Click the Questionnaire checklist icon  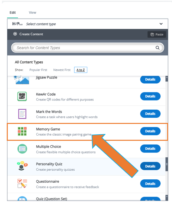tap(22, 184)
